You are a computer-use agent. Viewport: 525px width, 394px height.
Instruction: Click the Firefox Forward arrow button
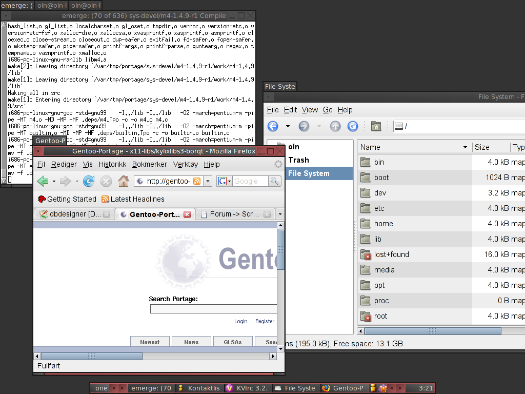[x=65, y=181]
